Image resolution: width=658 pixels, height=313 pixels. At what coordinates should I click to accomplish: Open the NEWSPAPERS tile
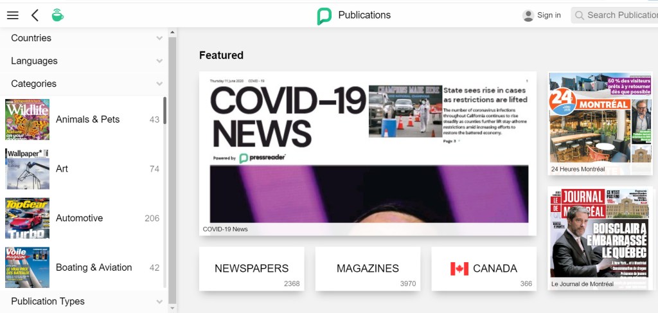tap(252, 269)
